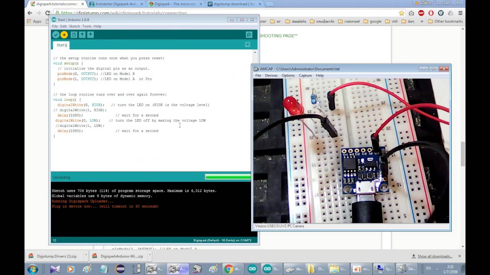Show hidden tray icons with the small arrow
Image resolution: width=490 pixels, height=275 pixels.
[437, 269]
